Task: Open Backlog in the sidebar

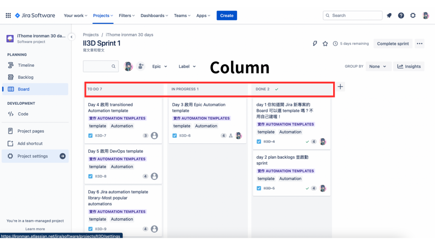Action: pyautogui.click(x=35, y=77)
